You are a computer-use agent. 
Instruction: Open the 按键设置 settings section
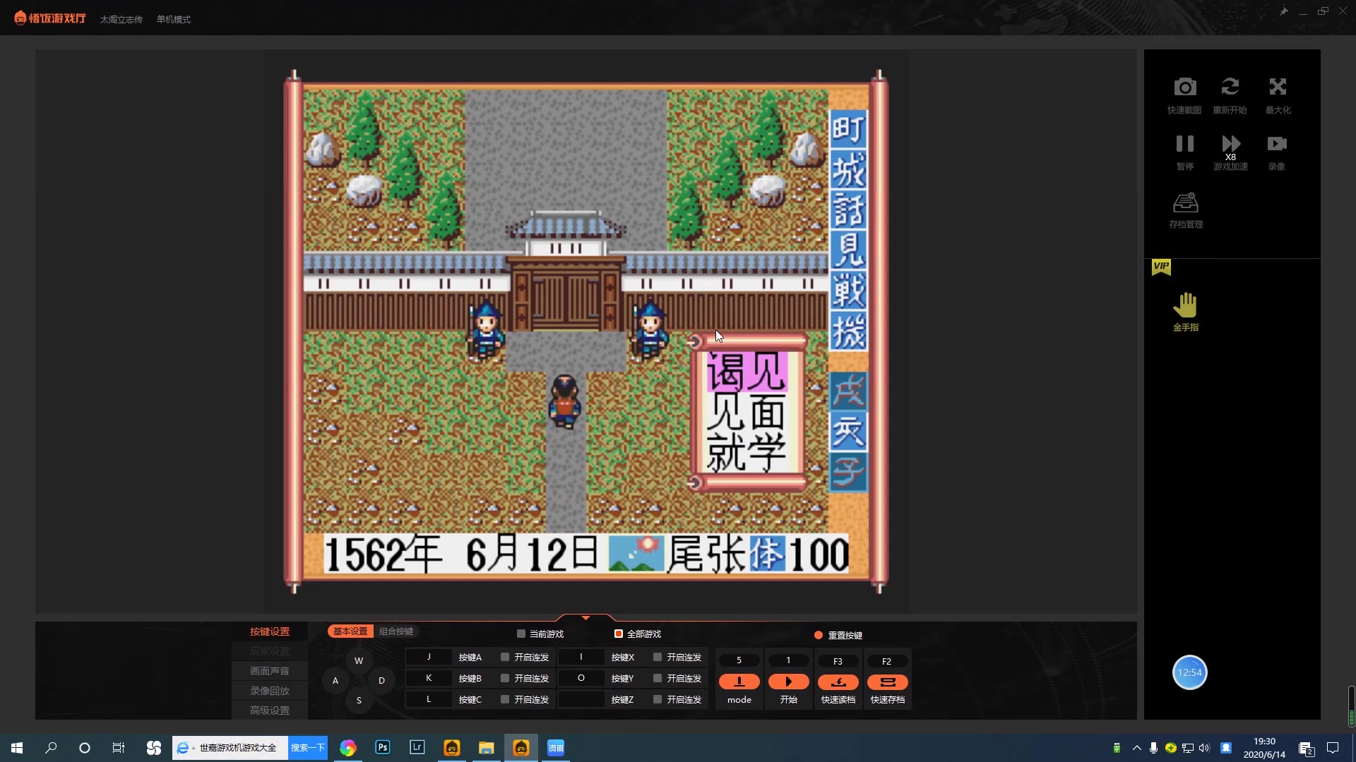pyautogui.click(x=269, y=631)
